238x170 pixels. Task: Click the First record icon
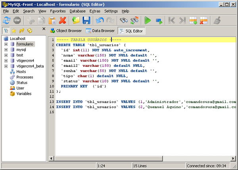point(171,20)
